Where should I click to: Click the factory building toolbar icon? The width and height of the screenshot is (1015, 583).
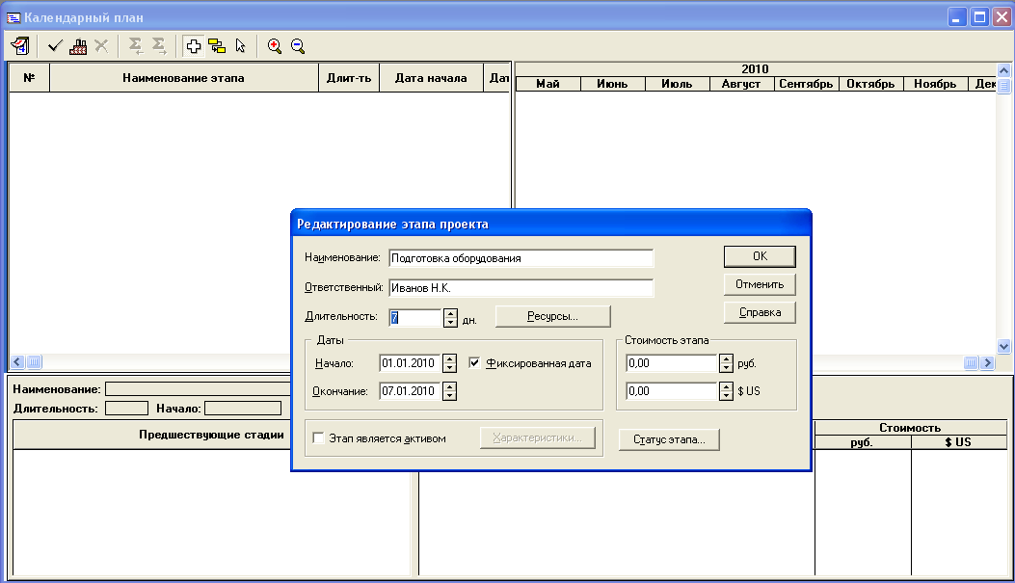click(78, 45)
